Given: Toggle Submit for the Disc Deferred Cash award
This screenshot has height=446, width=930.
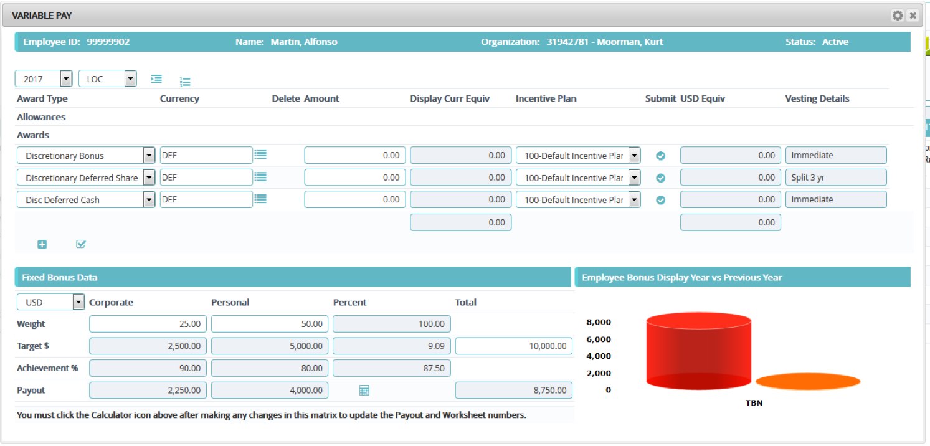Looking at the screenshot, I should (660, 199).
